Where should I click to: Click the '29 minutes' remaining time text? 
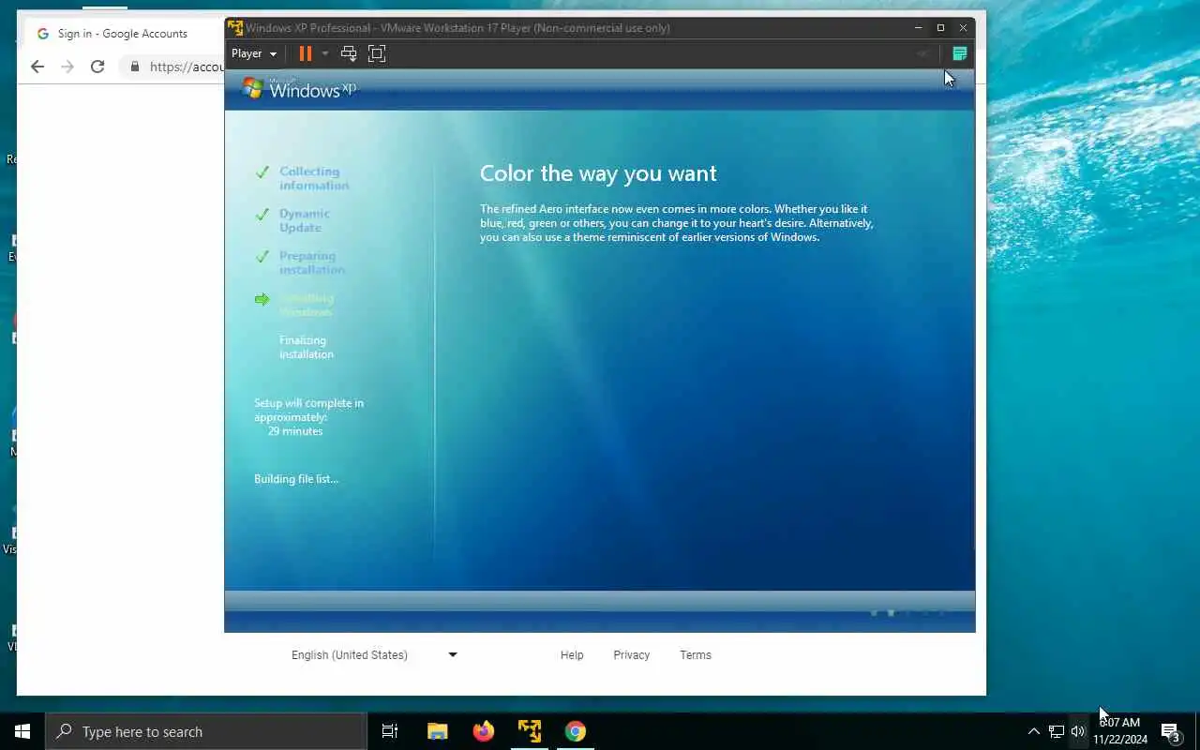(295, 431)
